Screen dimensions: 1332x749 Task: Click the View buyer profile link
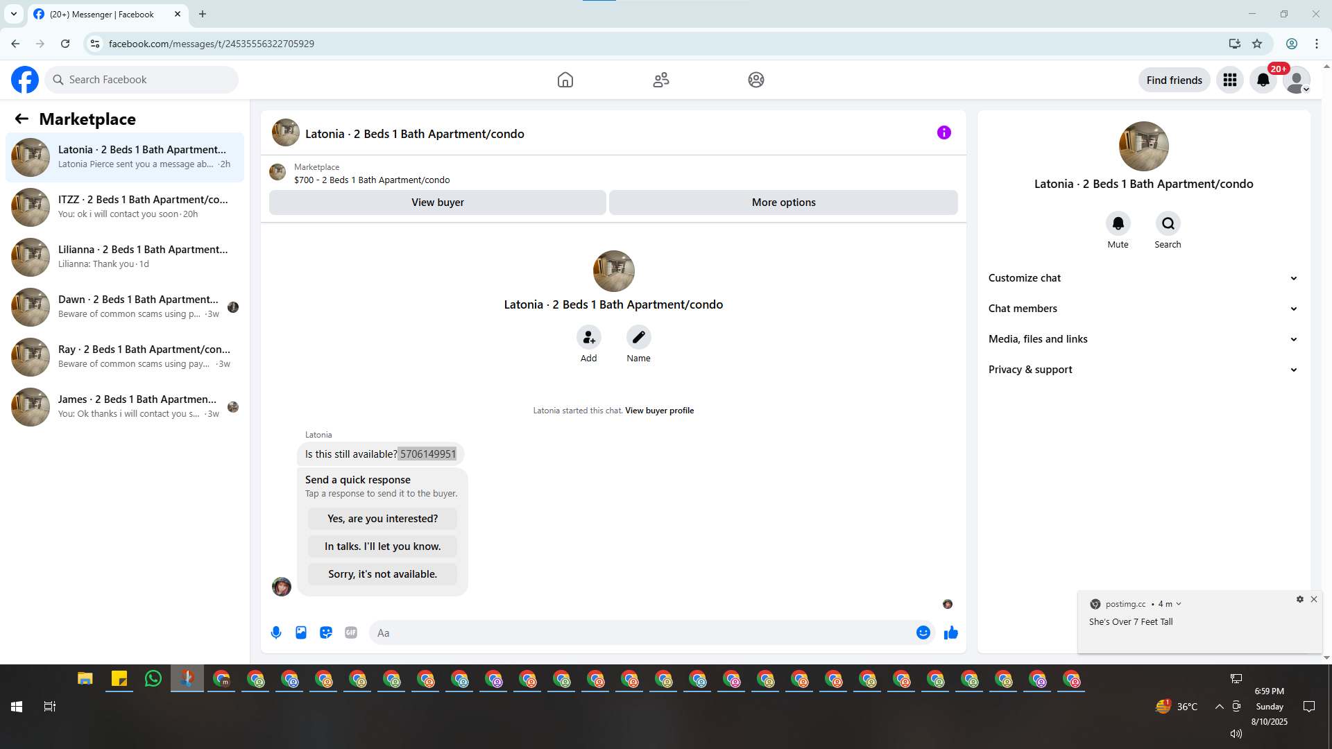pos(659,411)
